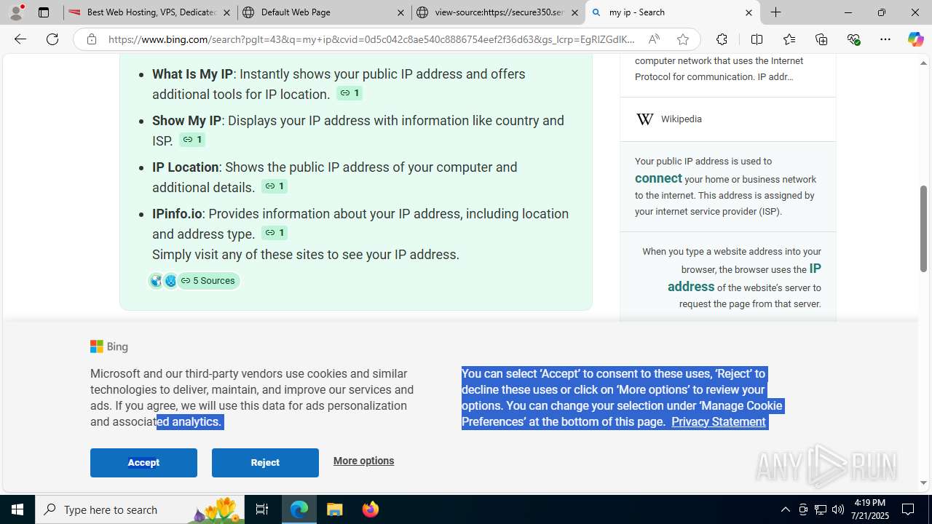Close the Best Web Hosting tab
Viewport: 932px width, 524px height.
(x=227, y=12)
